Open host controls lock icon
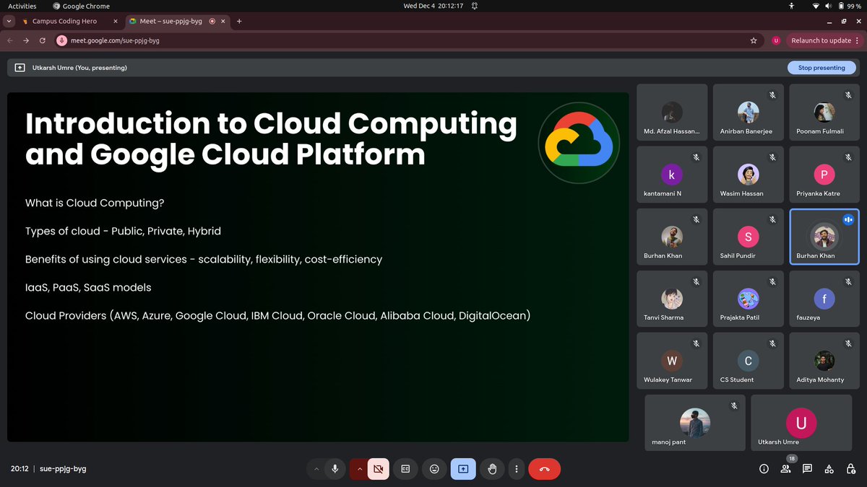Image resolution: width=867 pixels, height=487 pixels. pos(851,469)
